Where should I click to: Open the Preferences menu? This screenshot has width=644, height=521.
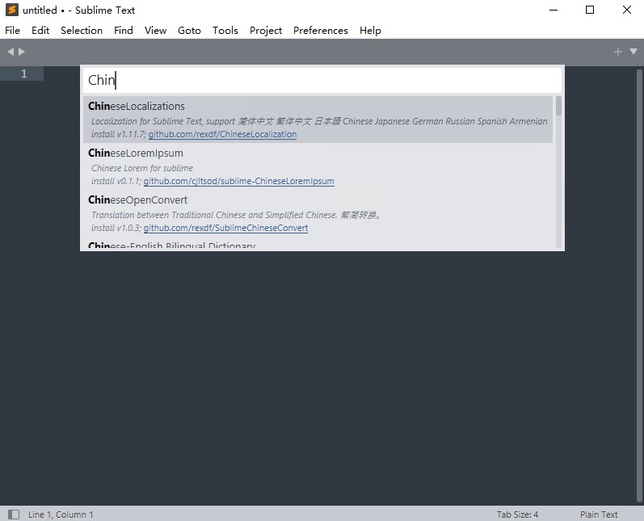[320, 31]
